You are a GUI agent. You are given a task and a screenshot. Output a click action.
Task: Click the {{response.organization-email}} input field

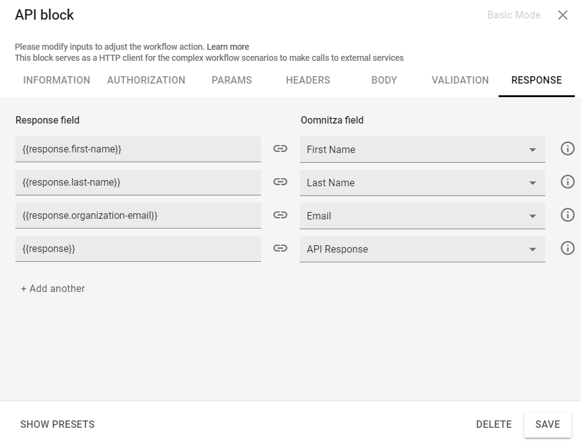point(138,216)
